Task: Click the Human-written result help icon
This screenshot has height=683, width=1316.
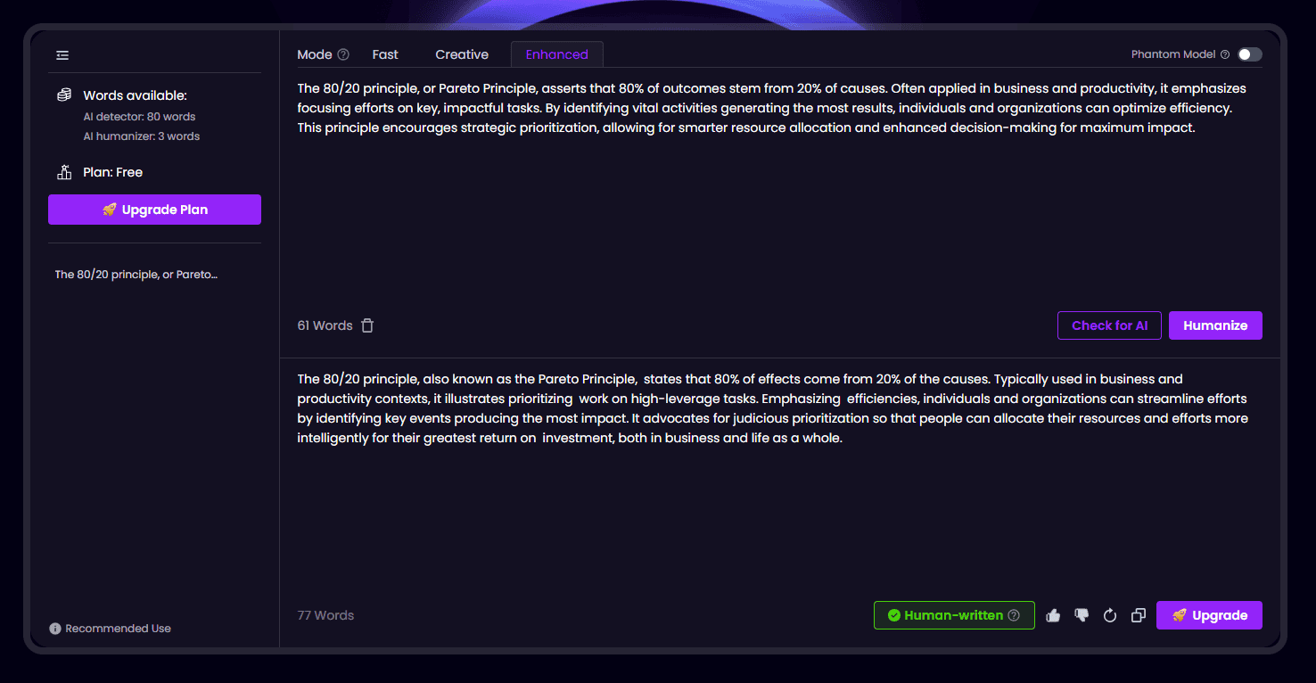Action: click(1014, 615)
